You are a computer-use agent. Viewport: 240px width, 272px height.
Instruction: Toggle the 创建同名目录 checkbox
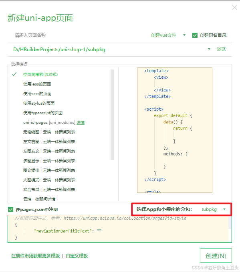195,36
